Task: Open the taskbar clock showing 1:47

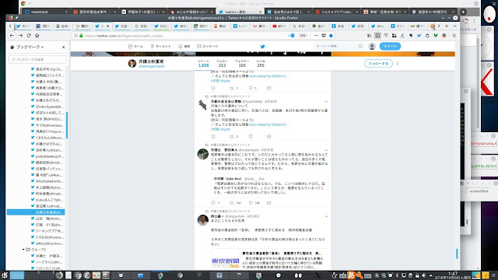Action: click(x=453, y=275)
